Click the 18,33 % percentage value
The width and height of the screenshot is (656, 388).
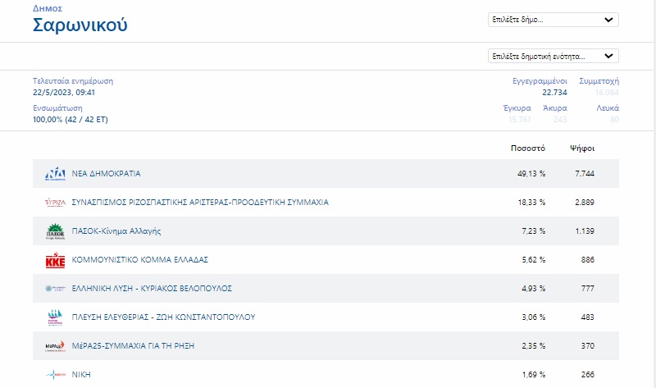(x=531, y=203)
